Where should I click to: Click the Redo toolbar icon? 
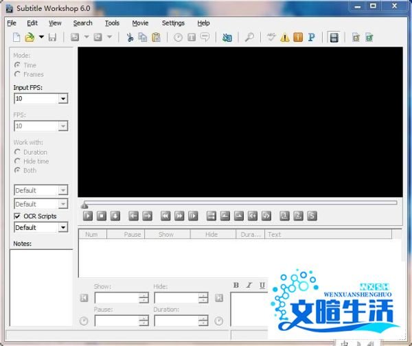[x=98, y=37]
